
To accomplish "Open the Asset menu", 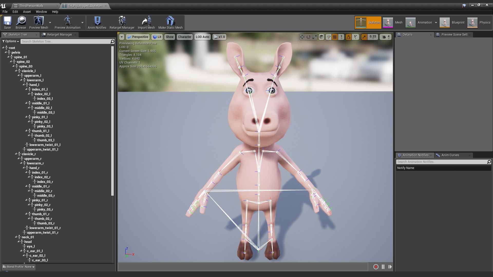I will point(27,12).
